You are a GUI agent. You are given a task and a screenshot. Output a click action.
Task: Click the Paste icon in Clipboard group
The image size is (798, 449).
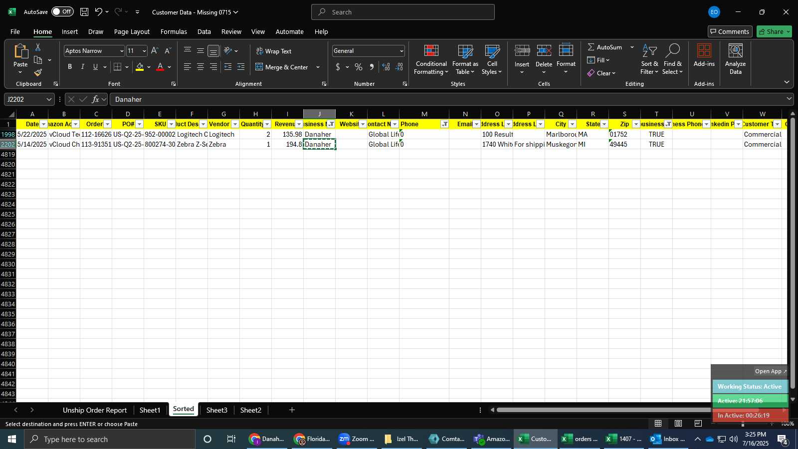pos(20,51)
